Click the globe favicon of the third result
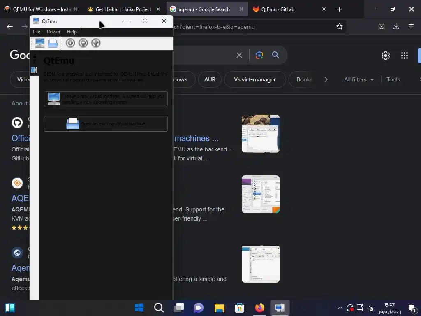 [17, 253]
